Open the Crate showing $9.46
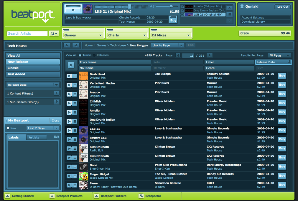298x201 pixels. (265, 33)
